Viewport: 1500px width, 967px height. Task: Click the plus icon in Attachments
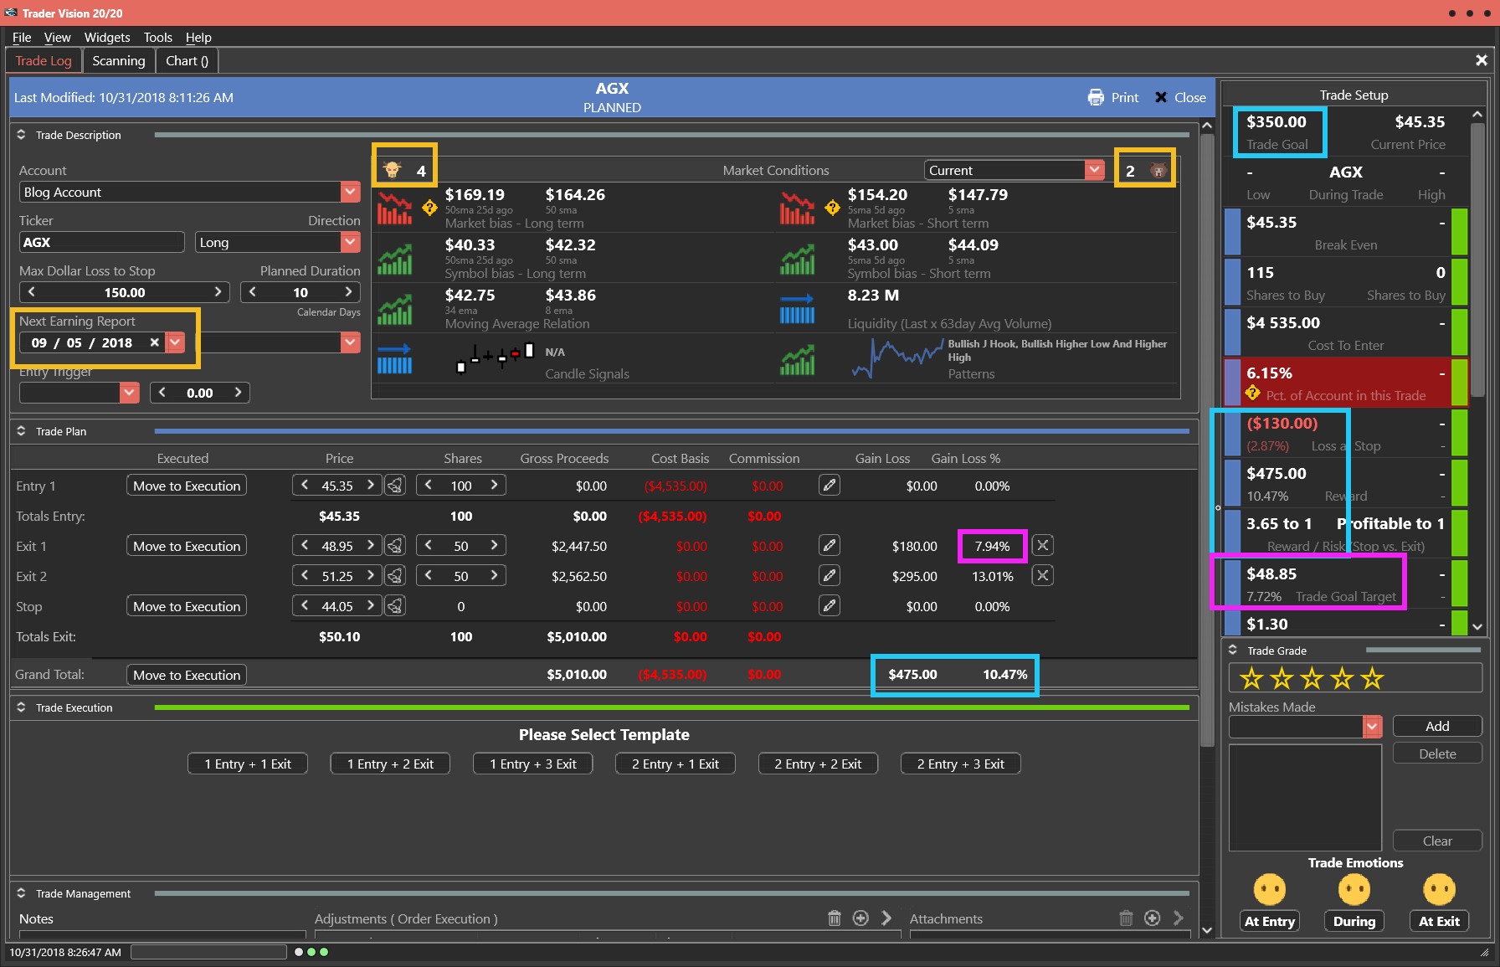(x=1153, y=918)
